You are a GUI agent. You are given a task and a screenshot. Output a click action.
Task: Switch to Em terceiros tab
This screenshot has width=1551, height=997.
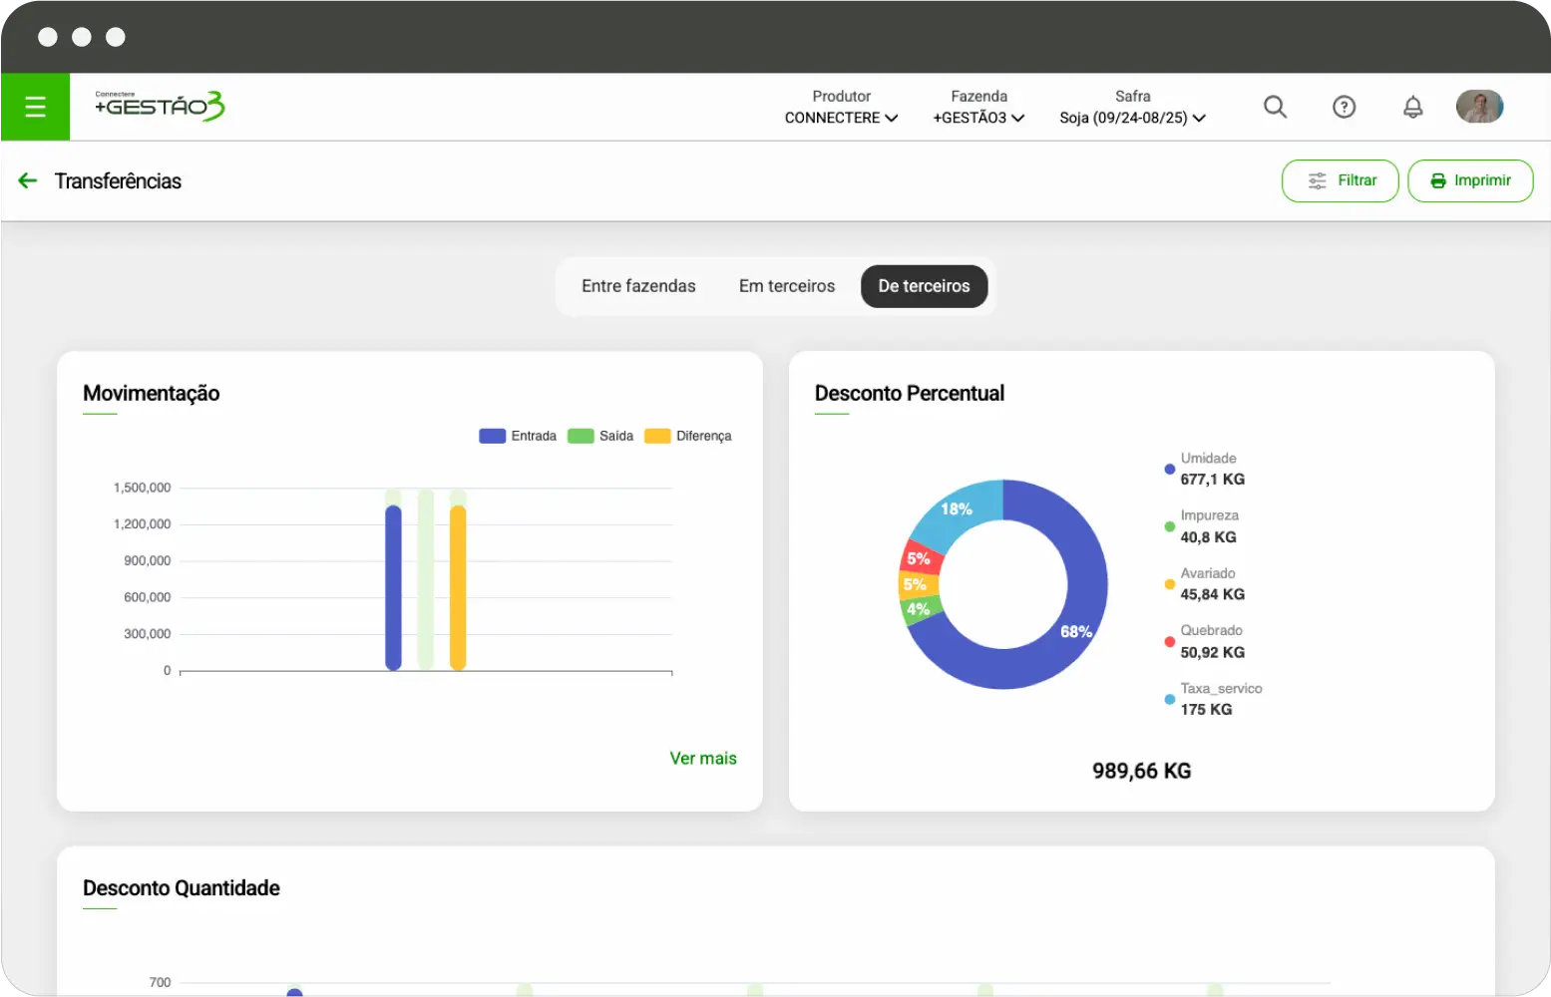click(x=786, y=286)
